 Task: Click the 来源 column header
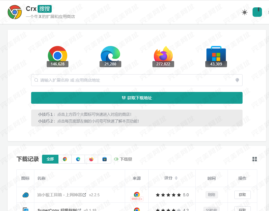[137, 178]
